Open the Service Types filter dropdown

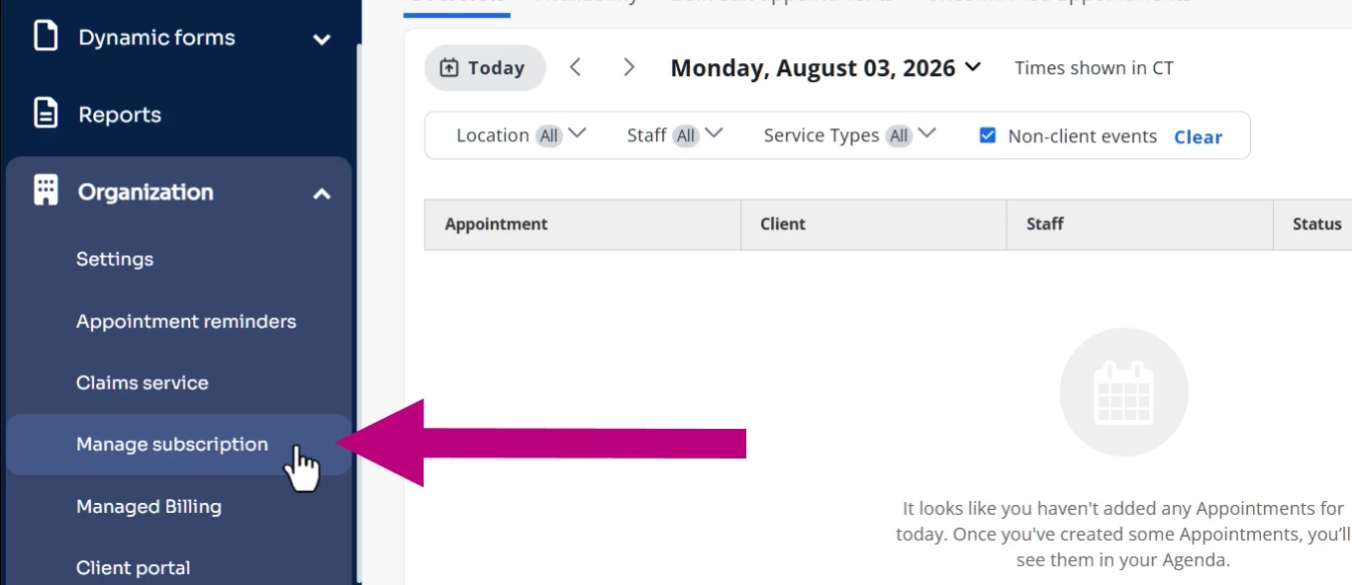(x=849, y=135)
